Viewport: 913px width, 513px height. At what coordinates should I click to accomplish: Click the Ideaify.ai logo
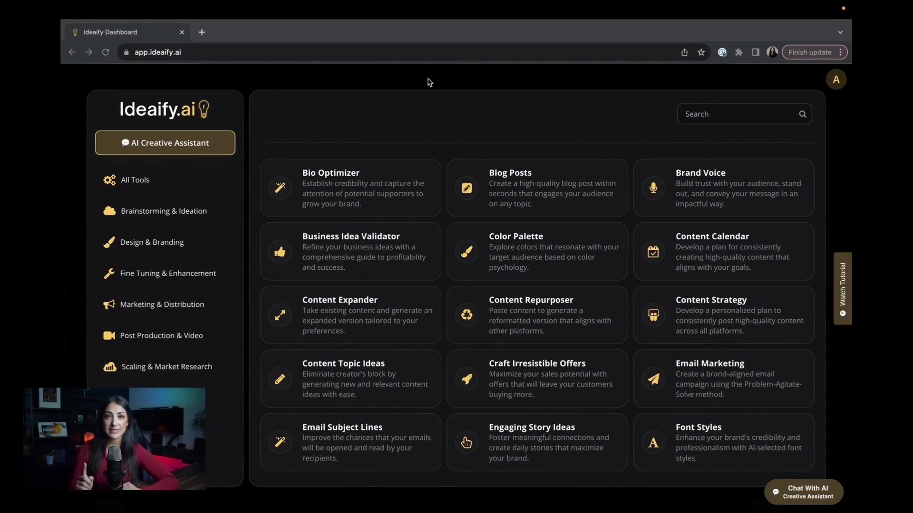[165, 109]
